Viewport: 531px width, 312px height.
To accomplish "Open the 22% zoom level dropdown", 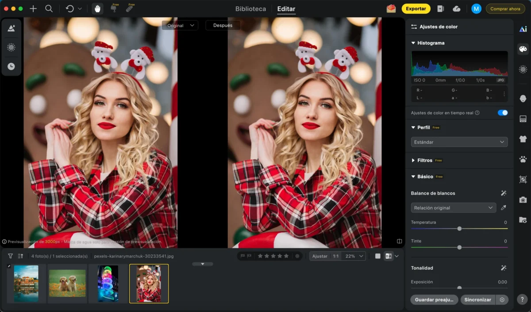I will tap(355, 256).
